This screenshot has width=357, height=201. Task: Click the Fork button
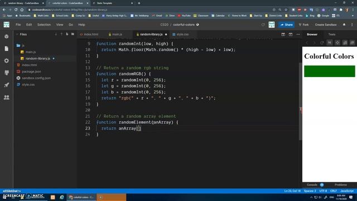pos(303,25)
